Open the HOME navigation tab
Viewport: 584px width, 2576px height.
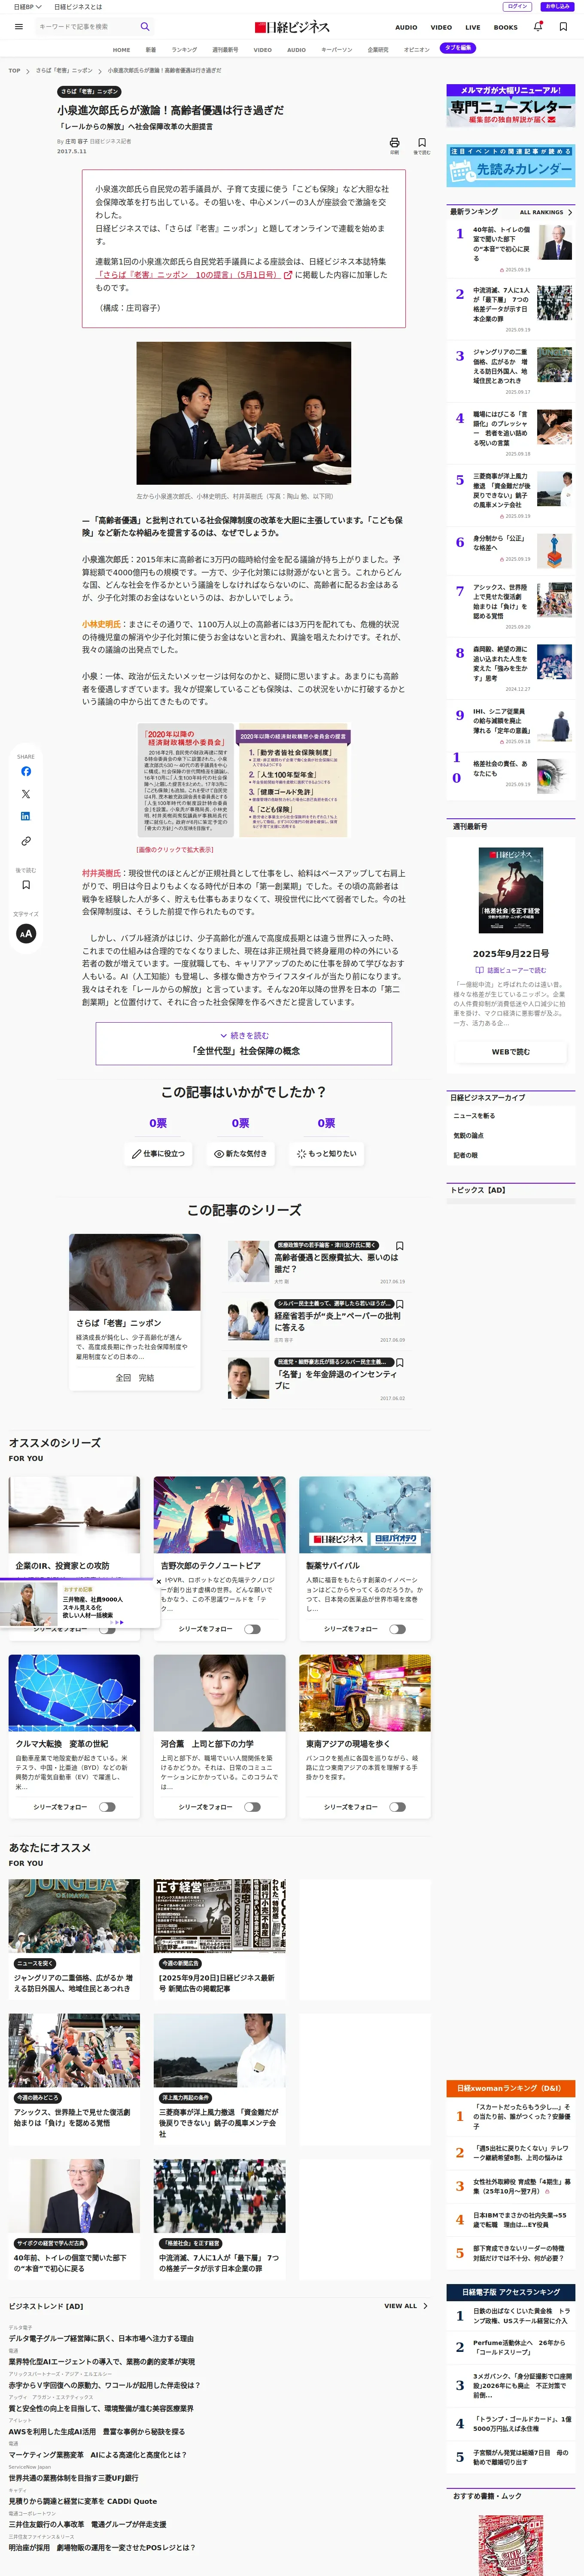[121, 49]
